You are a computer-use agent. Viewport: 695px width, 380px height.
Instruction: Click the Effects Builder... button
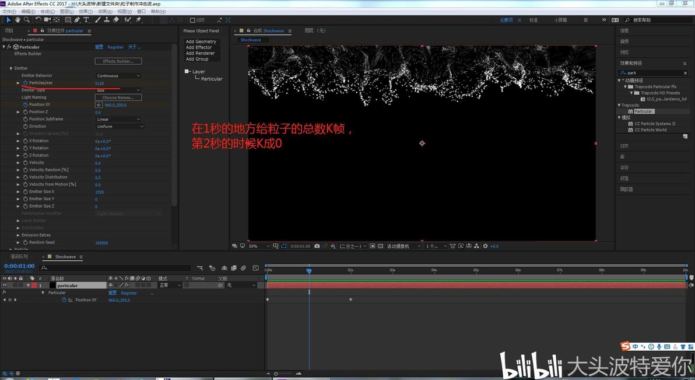[x=118, y=61]
